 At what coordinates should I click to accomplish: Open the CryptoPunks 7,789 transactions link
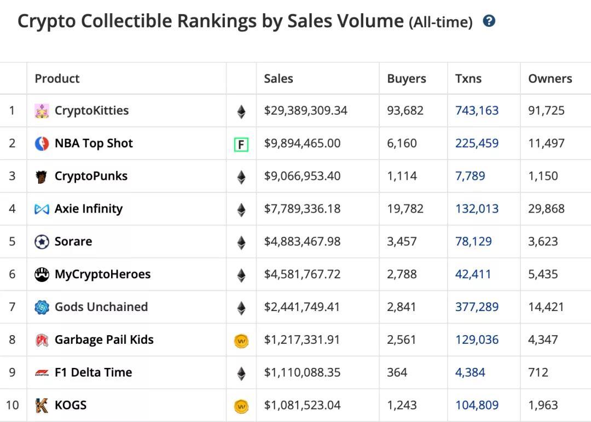pyautogui.click(x=470, y=176)
